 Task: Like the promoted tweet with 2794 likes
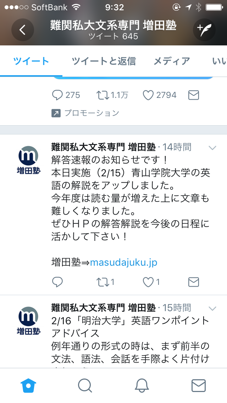pos(159,95)
